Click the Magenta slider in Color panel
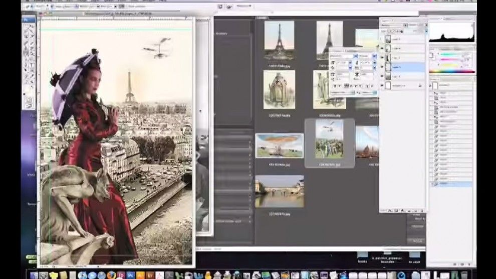 pos(450,59)
